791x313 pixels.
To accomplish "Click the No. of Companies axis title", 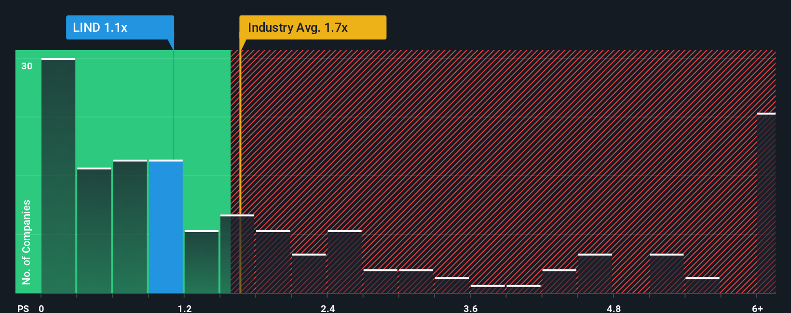I will click(27, 242).
